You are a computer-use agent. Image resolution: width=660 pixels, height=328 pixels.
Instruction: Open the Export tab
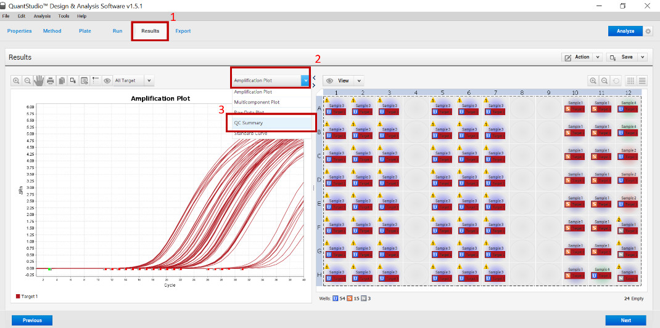183,31
